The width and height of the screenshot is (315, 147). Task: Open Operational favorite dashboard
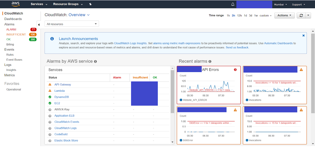click(14, 89)
